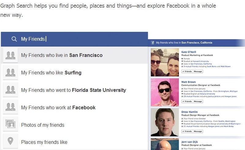Image resolution: width=245 pixels, height=150 pixels.
Task: Click friends icon next to Surfing suggestion
Action: [x=10, y=73]
